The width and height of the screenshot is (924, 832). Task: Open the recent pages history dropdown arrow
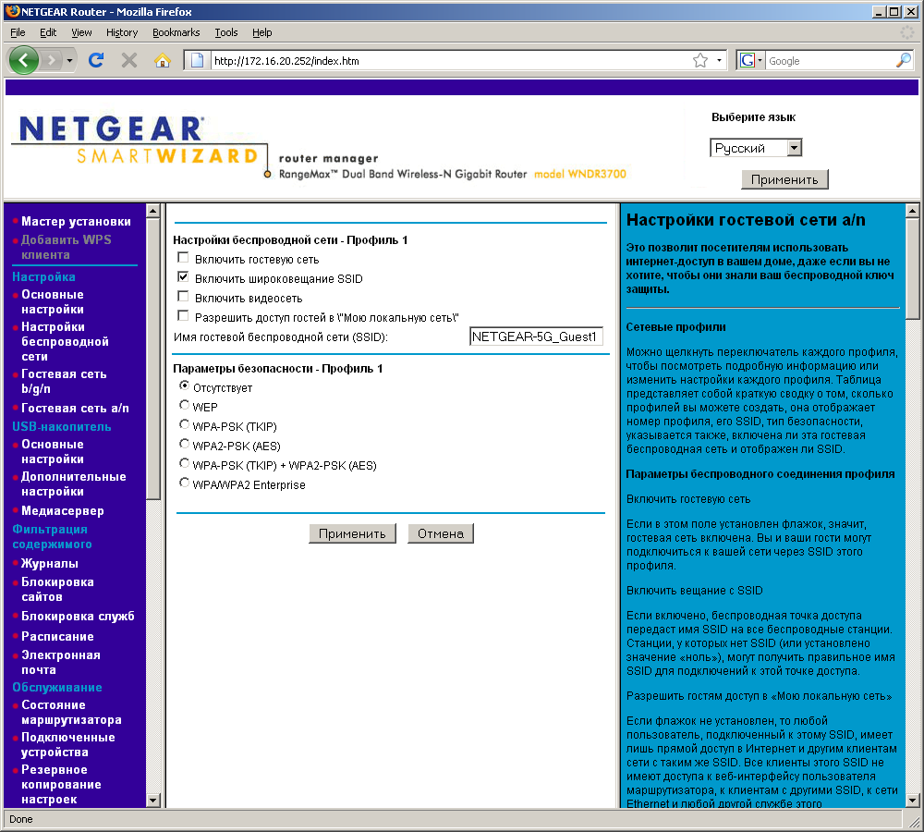[x=69, y=61]
